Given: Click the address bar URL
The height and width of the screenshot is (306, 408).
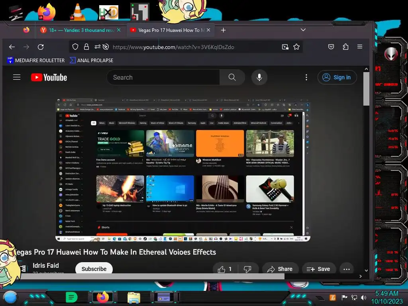Looking at the screenshot, I should (173, 47).
